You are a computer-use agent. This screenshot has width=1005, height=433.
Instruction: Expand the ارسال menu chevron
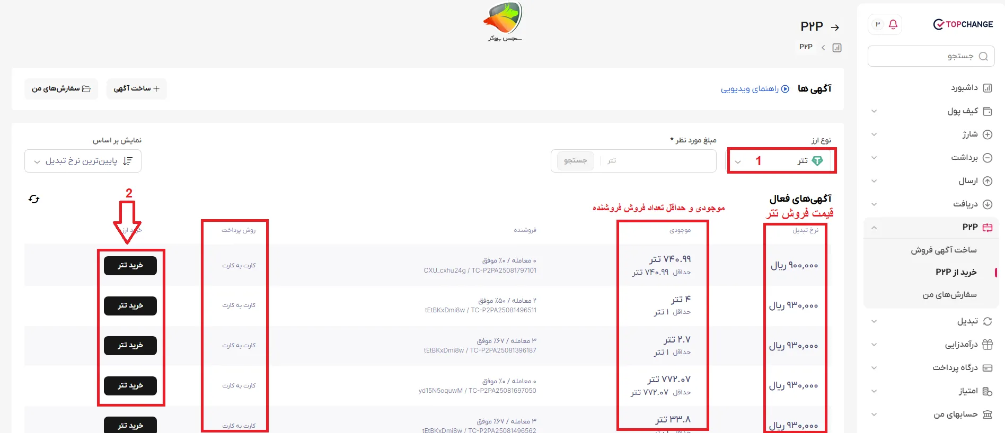pos(874,181)
